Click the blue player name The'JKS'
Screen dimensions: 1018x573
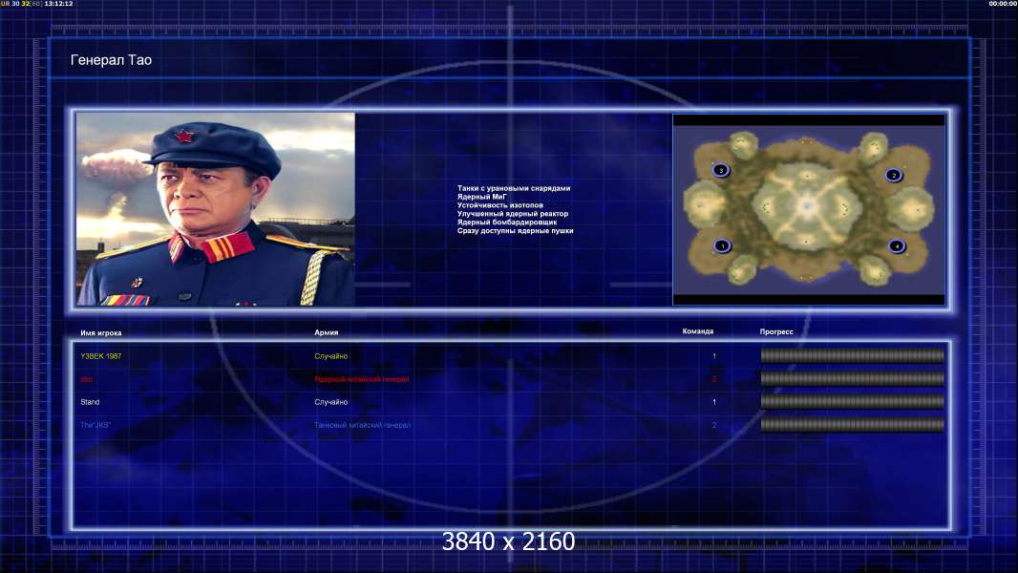pyautogui.click(x=95, y=425)
